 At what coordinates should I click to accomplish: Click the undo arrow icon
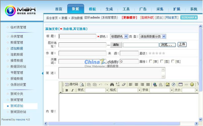click(100, 84)
